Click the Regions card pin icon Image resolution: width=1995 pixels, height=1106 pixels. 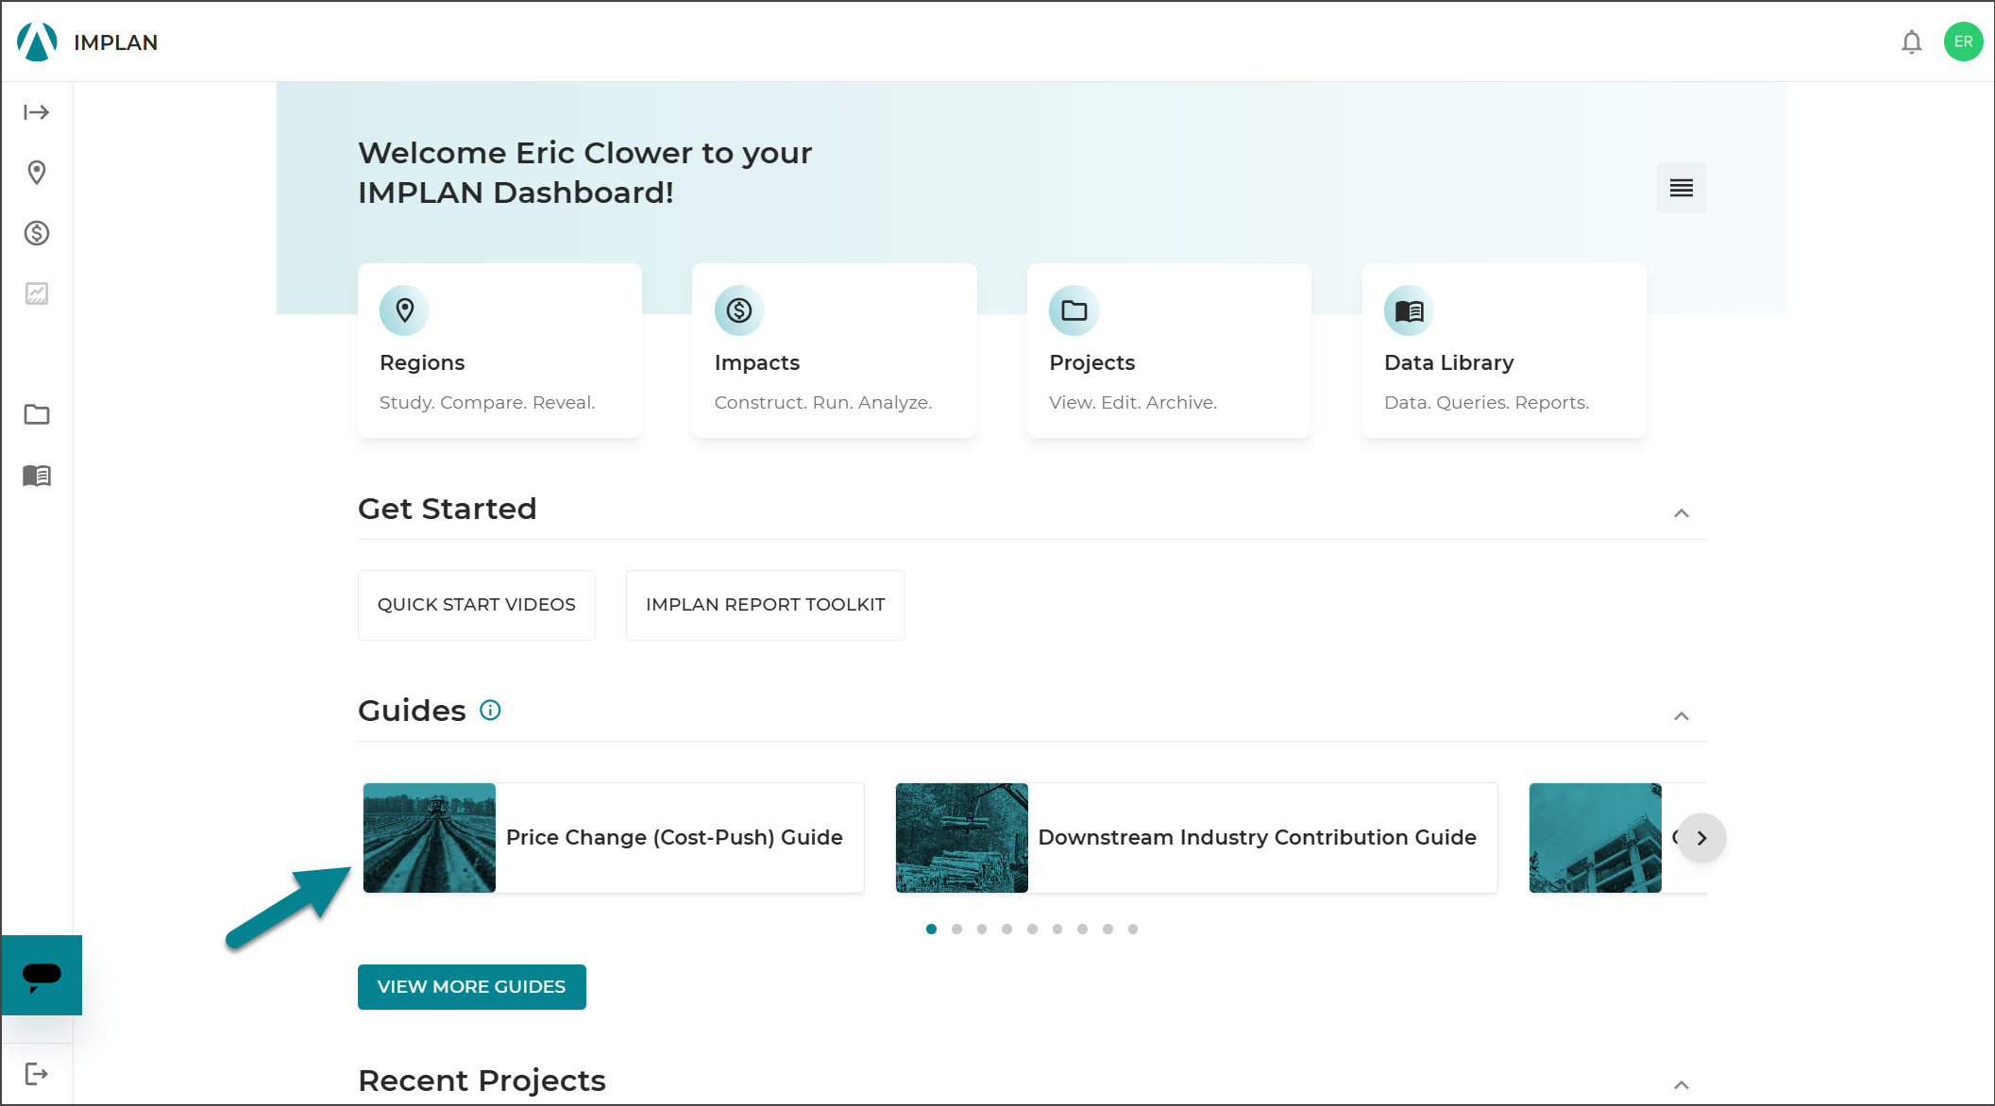pos(405,310)
